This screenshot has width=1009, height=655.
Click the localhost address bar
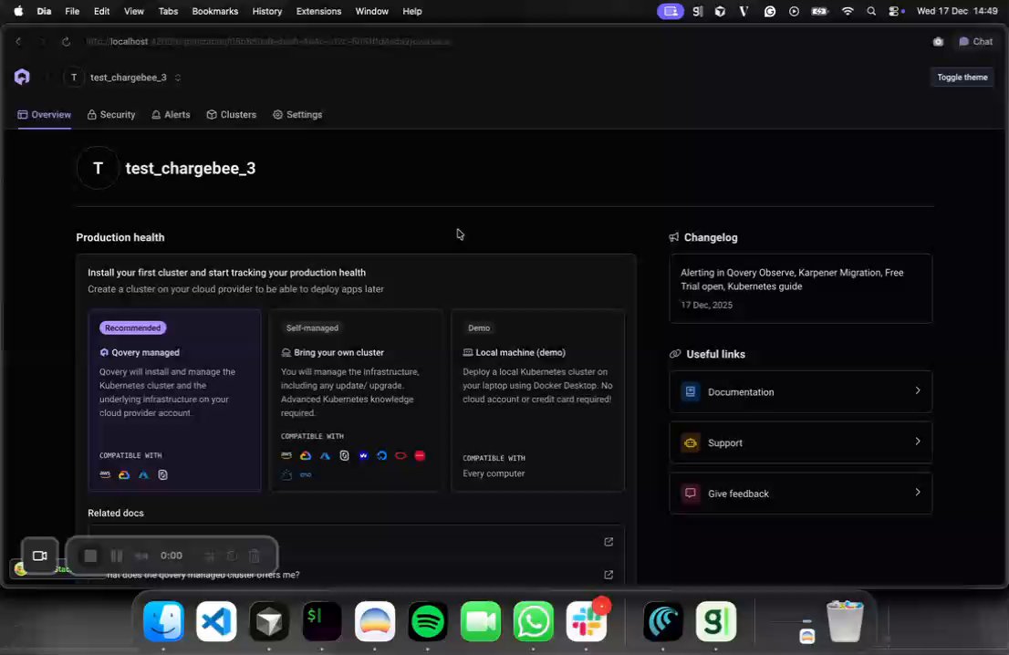268,42
